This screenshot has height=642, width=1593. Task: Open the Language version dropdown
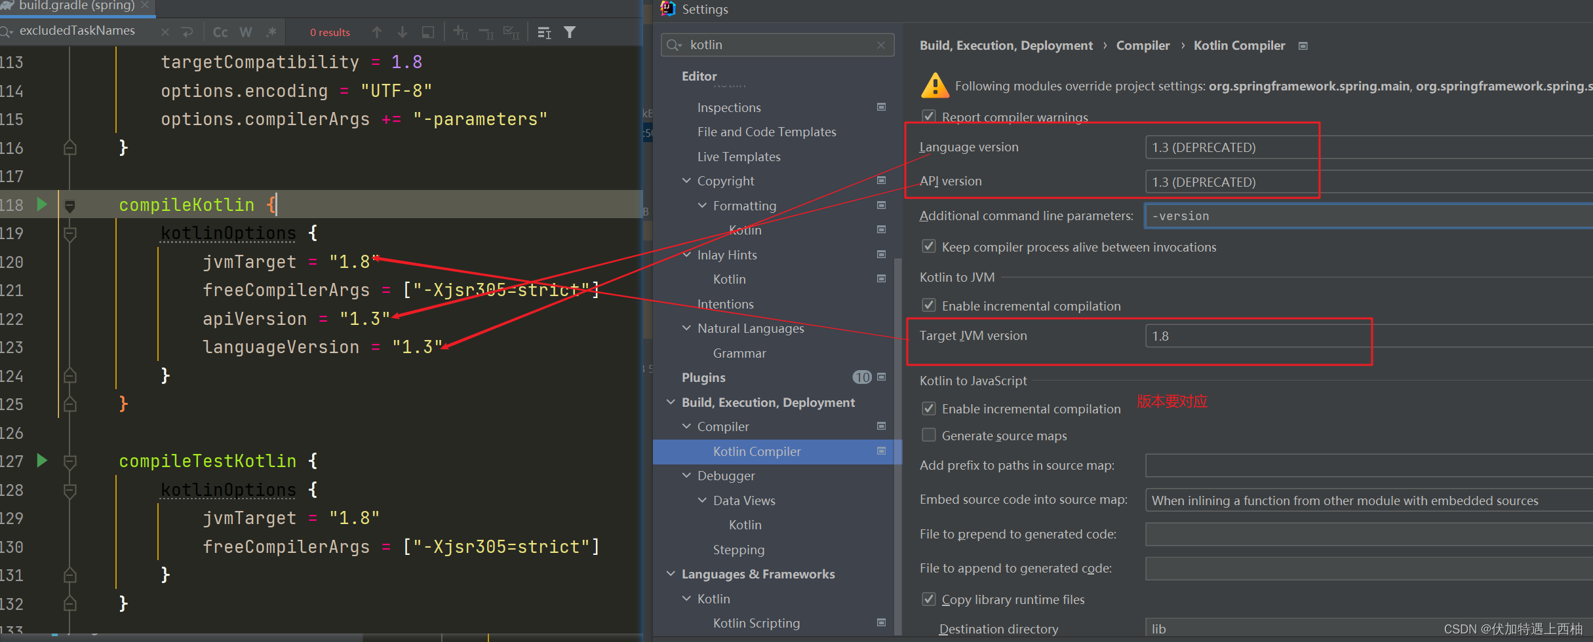click(x=1369, y=147)
